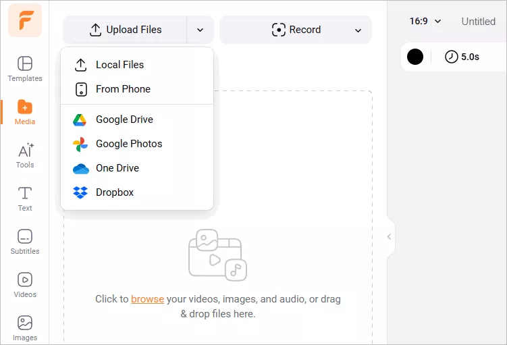This screenshot has height=345, width=507.
Task: Open the Images sidebar panel
Action: coord(25,329)
